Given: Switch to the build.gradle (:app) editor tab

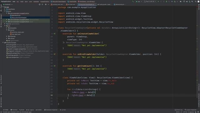Looking at the screenshot, I should click(105, 4).
